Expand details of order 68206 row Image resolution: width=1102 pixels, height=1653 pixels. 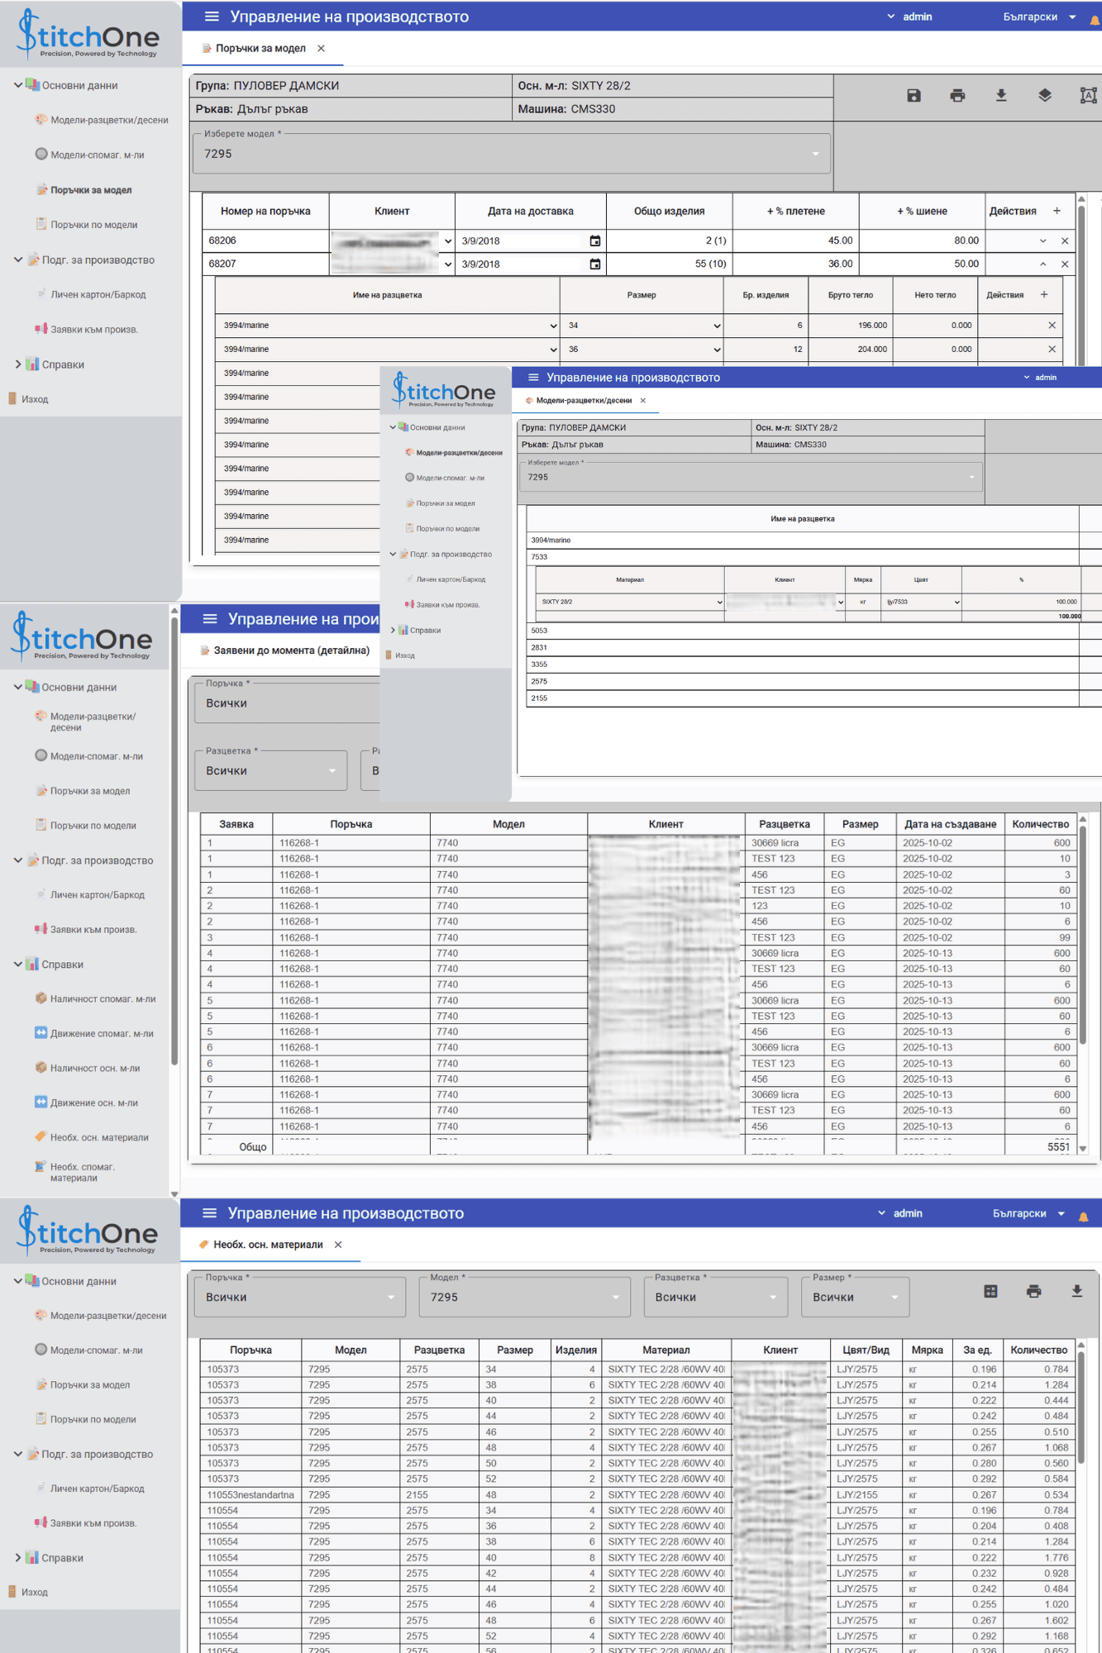pos(1042,241)
